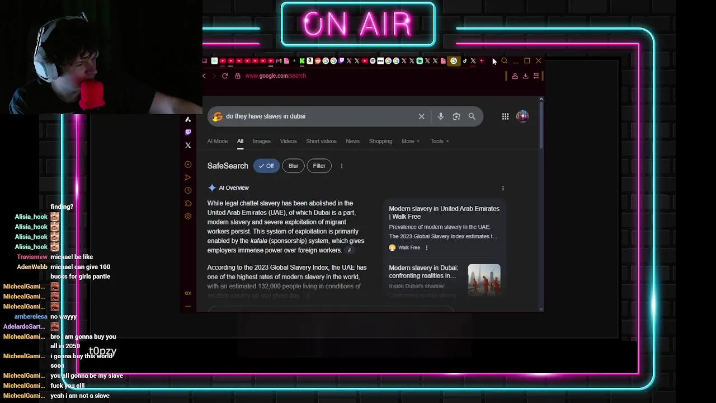Open 'Modern slavery in Dubai: confronting realities' link

click(x=423, y=271)
